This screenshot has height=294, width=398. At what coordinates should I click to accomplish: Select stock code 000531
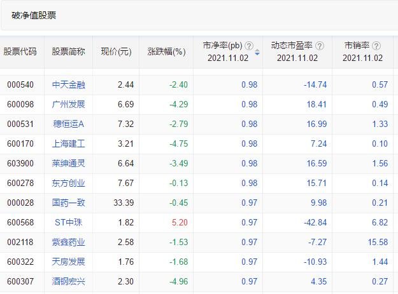20,124
